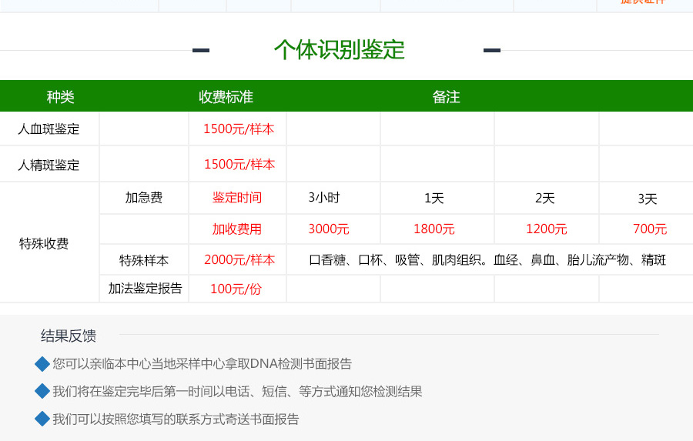This screenshot has width=693, height=441.
Task: Click the 加急费 cell
Action: 144,198
